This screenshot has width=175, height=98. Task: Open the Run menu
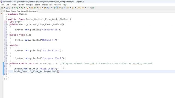51,5
